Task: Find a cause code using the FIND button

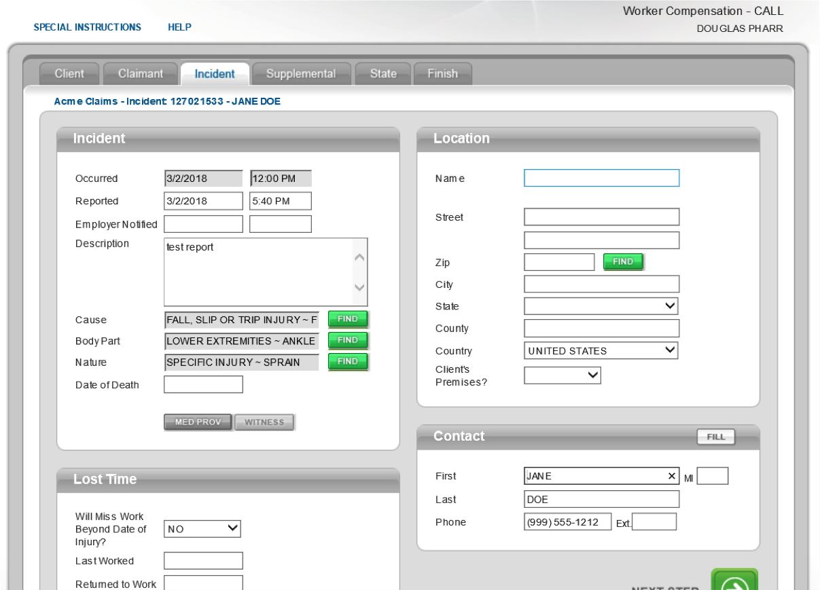Action: pyautogui.click(x=347, y=319)
